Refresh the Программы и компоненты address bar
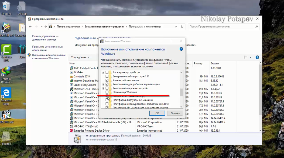Screen dimensions: 284x158 182,27
